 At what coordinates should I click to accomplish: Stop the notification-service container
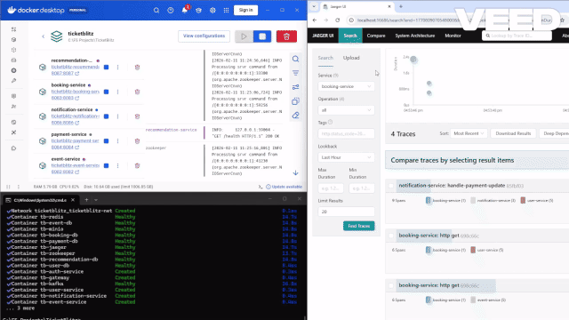pos(107,116)
